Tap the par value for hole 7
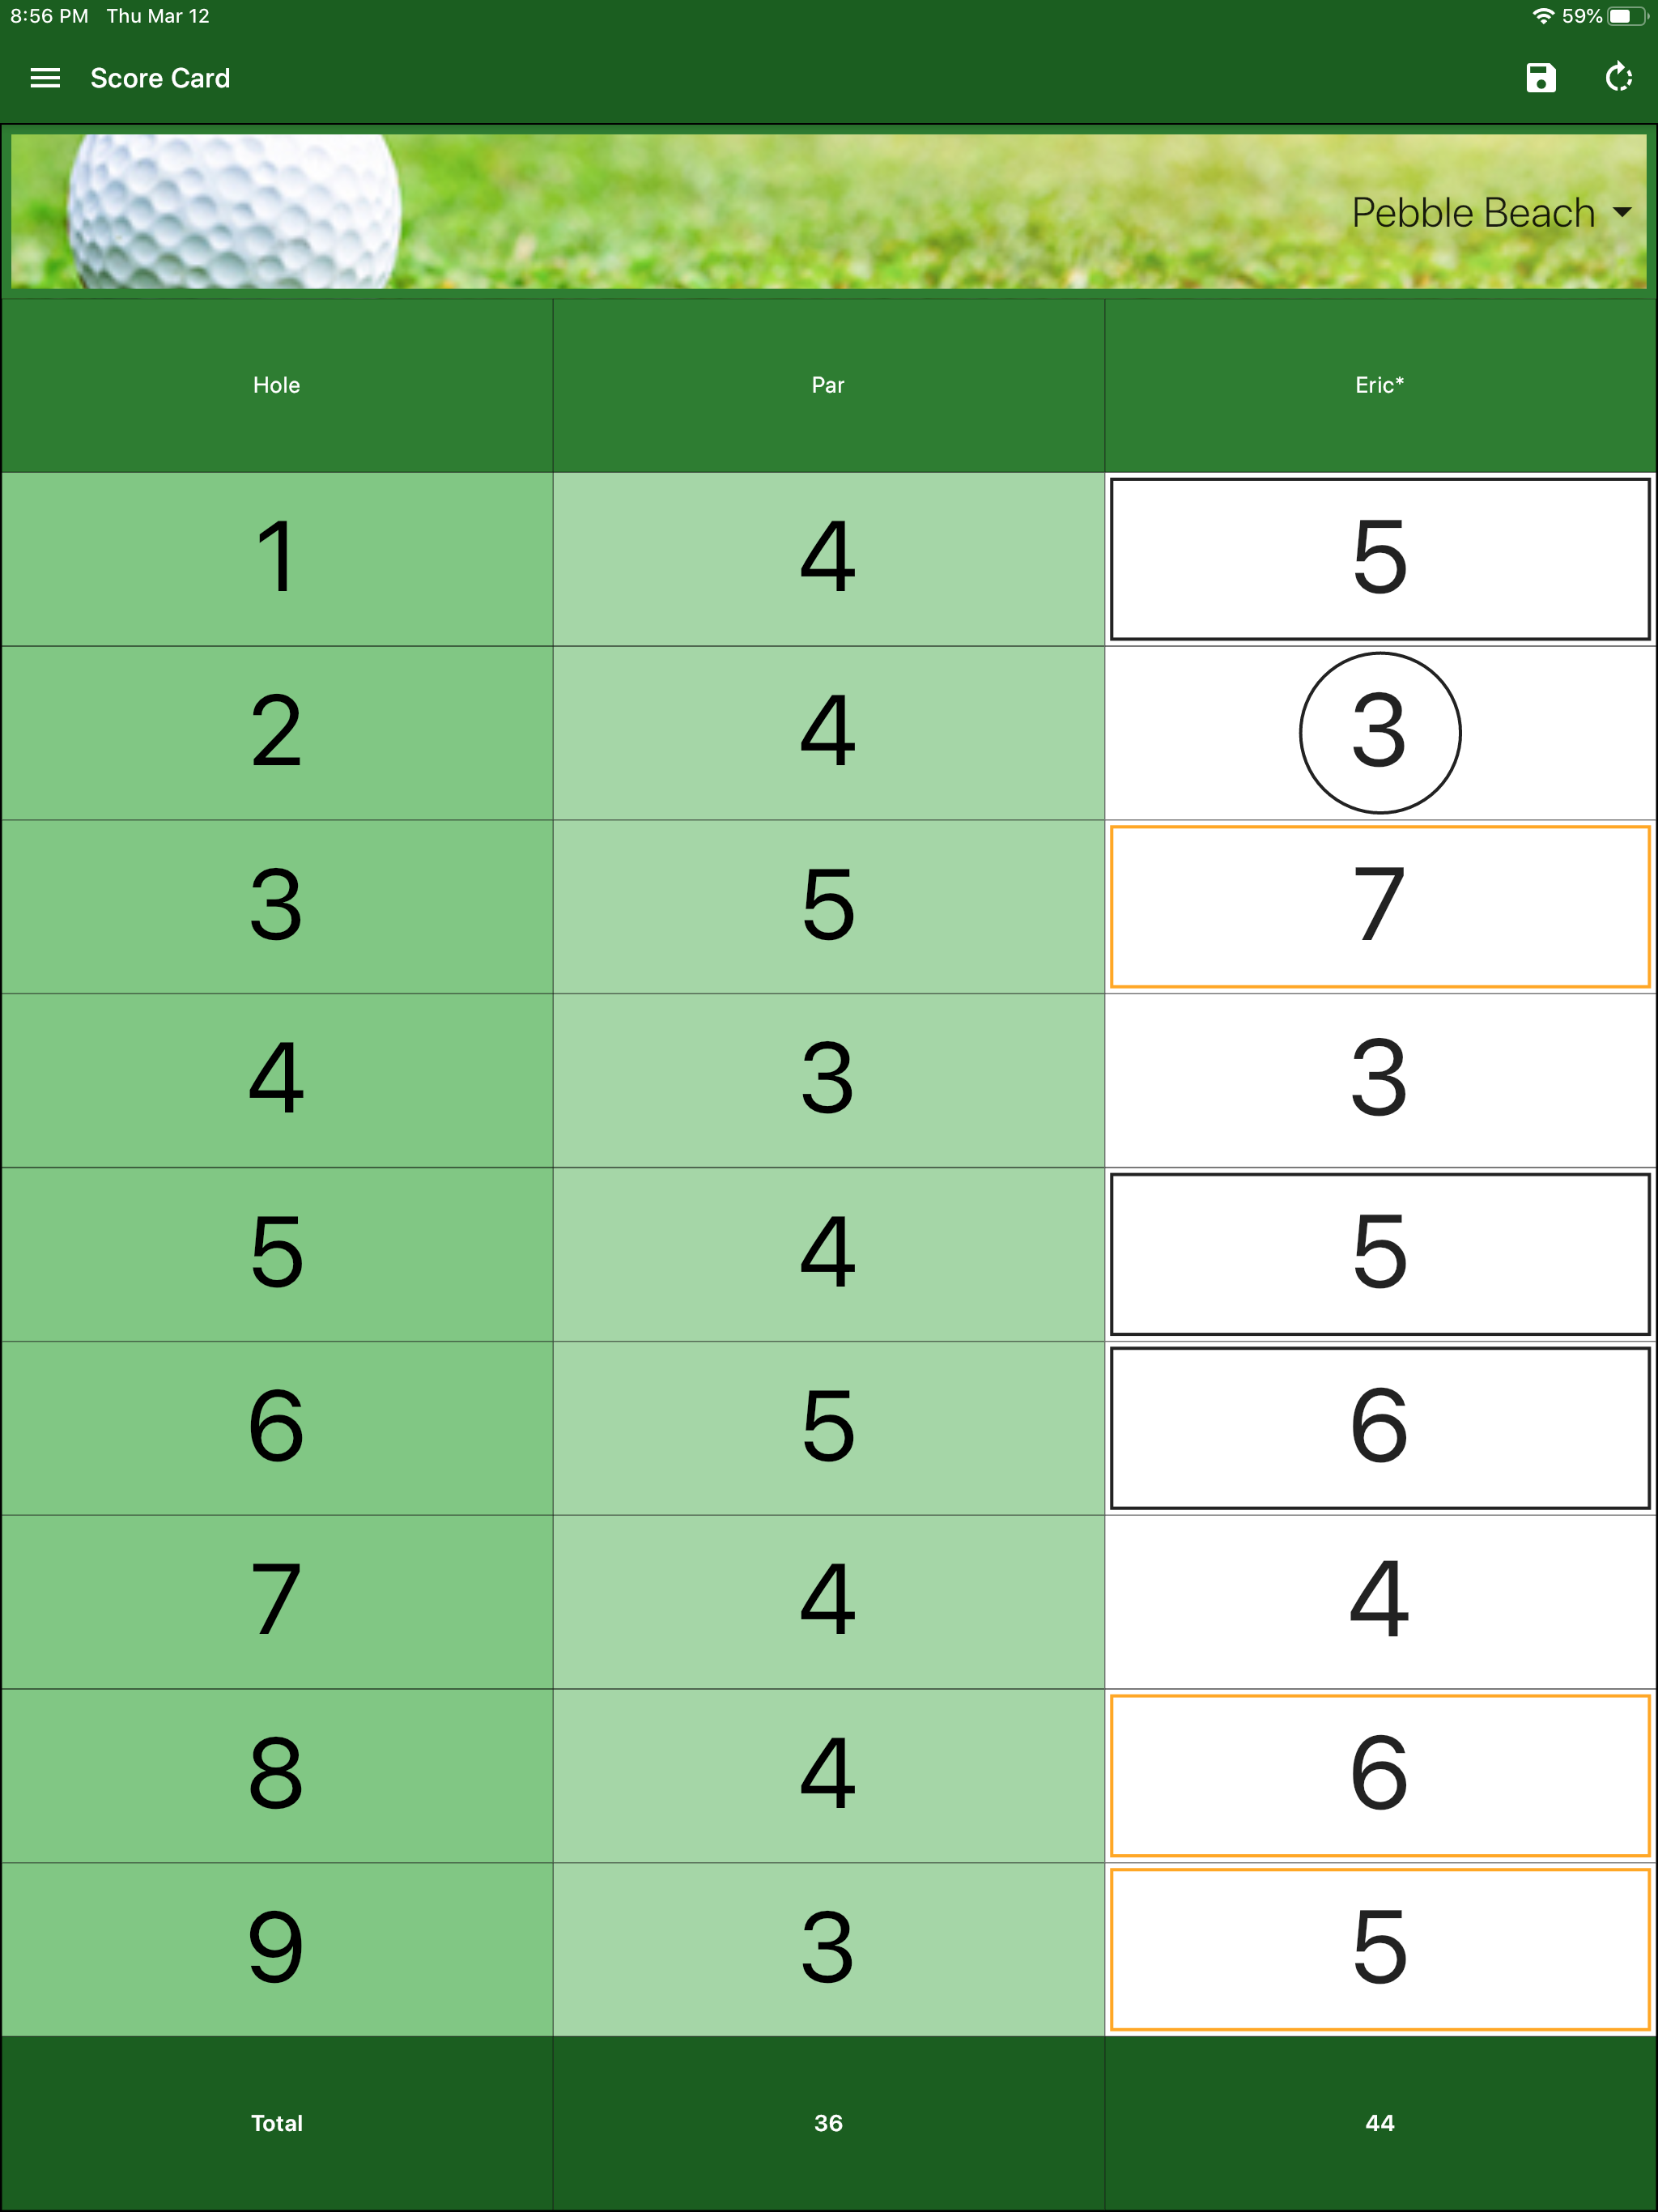The width and height of the screenshot is (1658, 2212). (x=828, y=1601)
